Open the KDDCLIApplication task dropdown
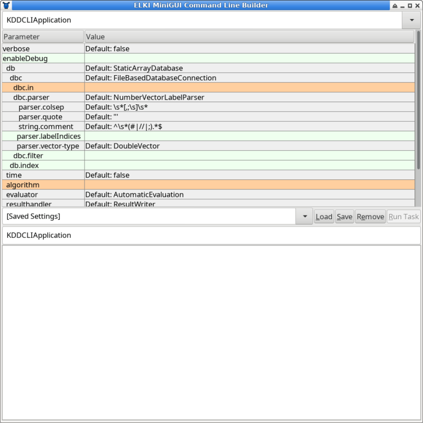Screen dimensions: 423x423 point(411,21)
